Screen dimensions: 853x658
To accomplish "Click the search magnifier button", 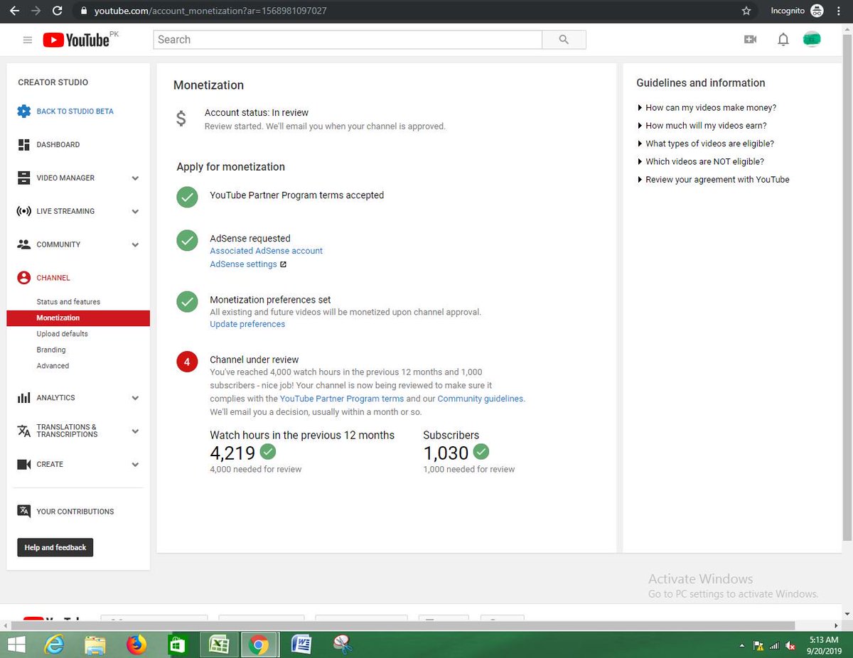I will pyautogui.click(x=564, y=40).
